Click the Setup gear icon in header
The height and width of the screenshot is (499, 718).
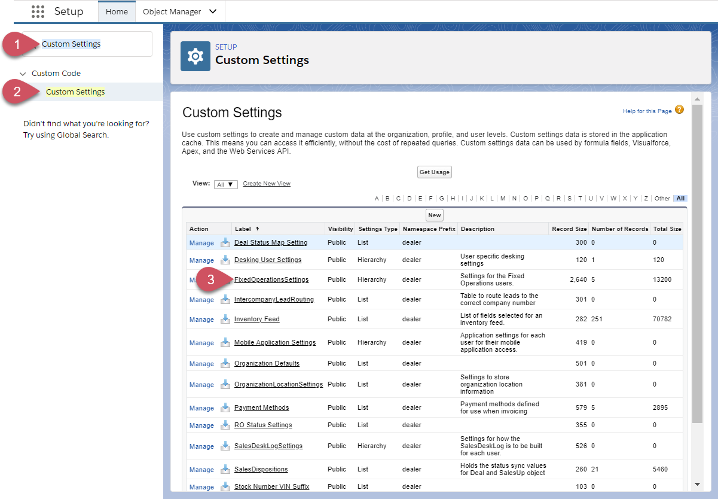point(195,56)
